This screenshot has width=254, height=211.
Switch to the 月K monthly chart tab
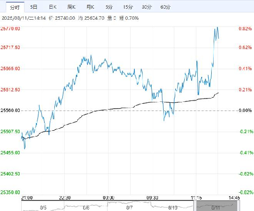click(x=90, y=7)
